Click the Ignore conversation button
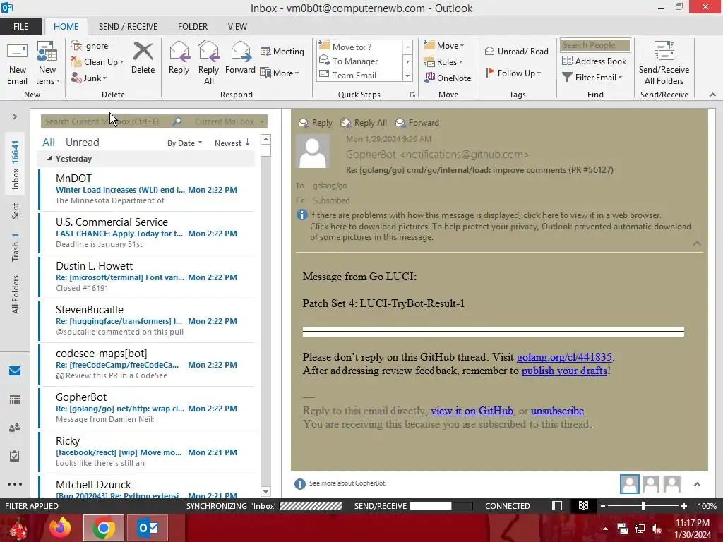This screenshot has height=542, width=723. tap(90, 46)
